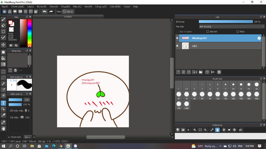
Task: Click the share/export icon in toolbar
Action: coord(10,11)
